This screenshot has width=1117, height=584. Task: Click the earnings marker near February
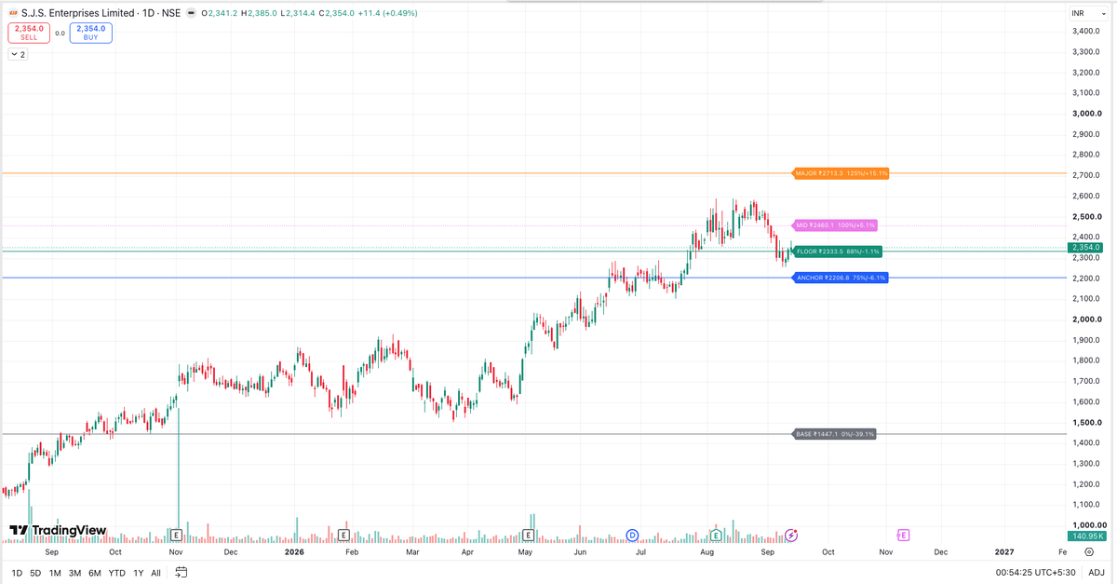[343, 535]
